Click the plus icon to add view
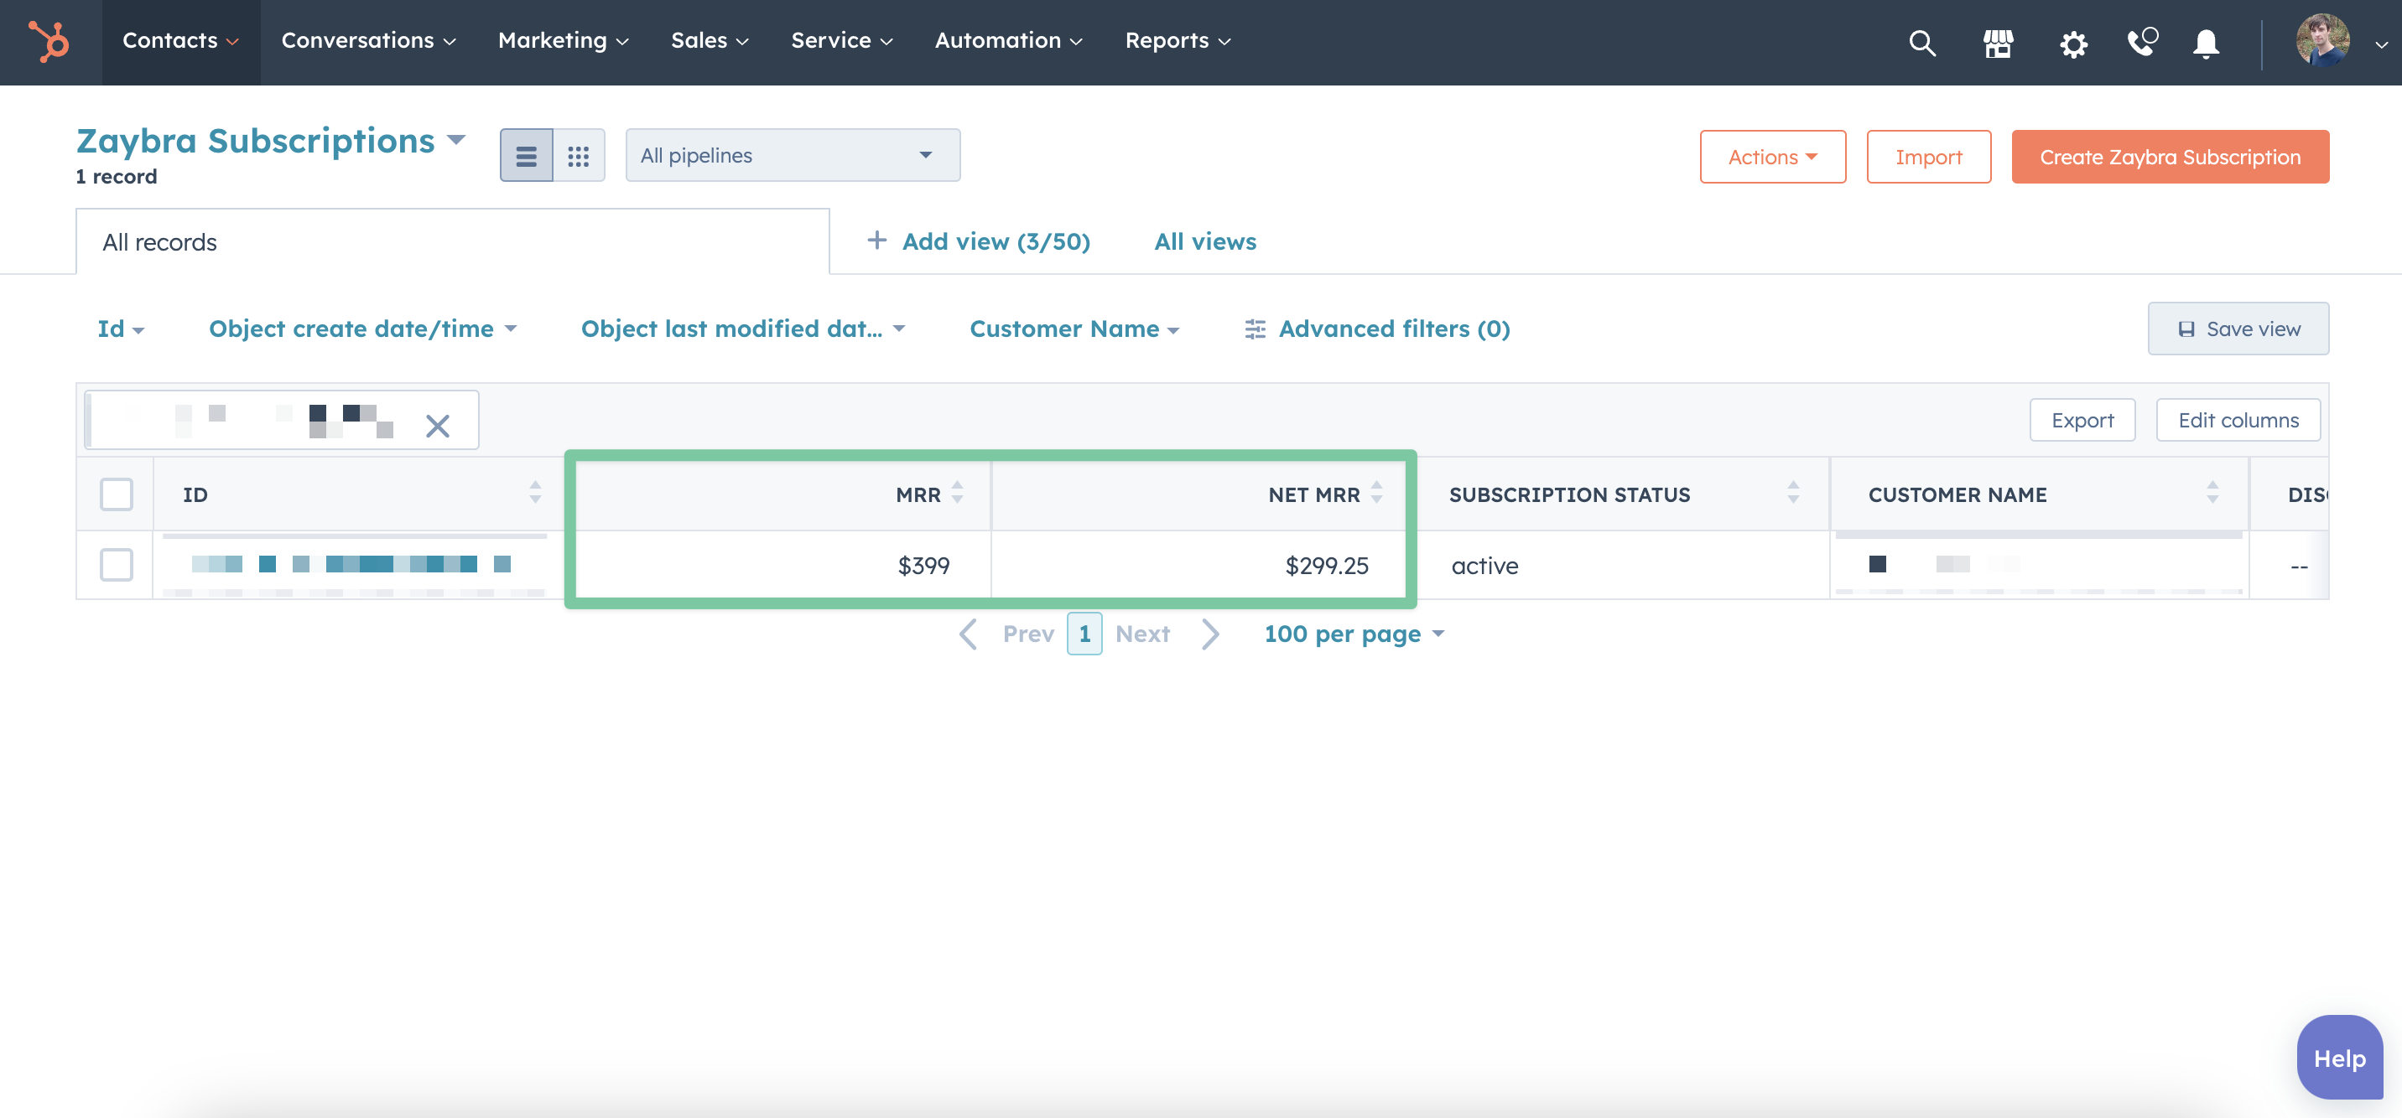The image size is (2402, 1118). (876, 241)
